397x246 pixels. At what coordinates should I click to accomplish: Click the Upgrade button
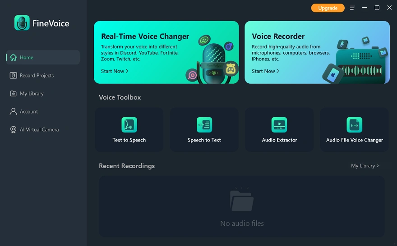tap(328, 8)
